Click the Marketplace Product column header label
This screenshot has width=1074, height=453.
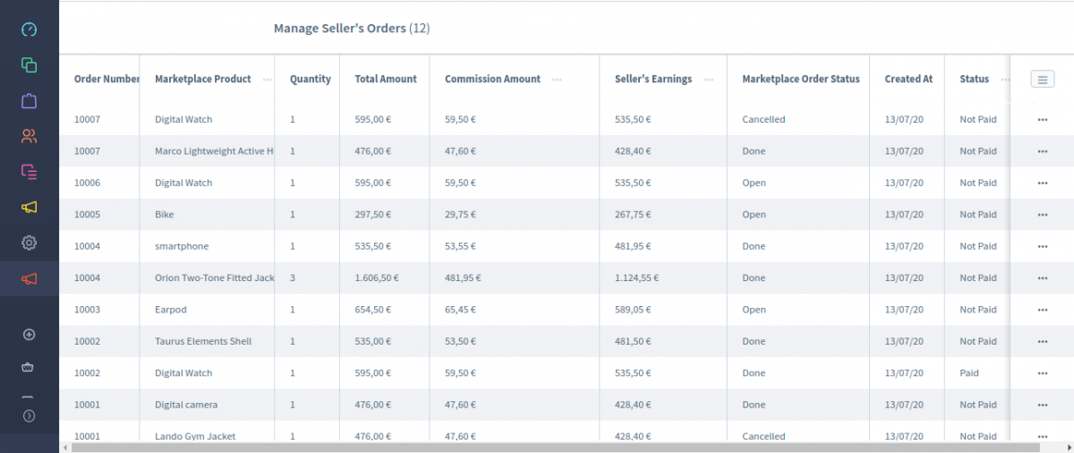click(x=203, y=79)
